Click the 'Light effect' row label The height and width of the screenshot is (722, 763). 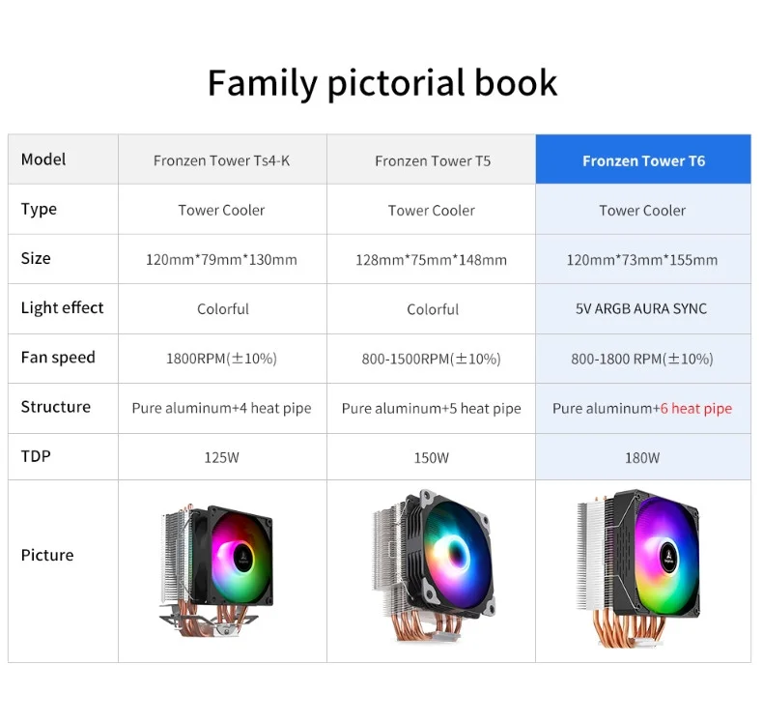coord(62,307)
